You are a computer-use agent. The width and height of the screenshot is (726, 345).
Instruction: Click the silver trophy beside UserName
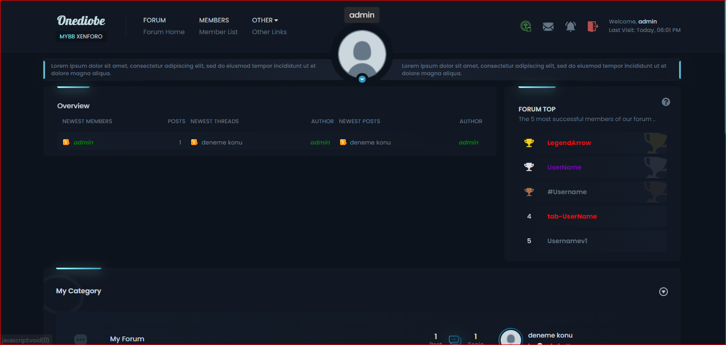point(529,167)
